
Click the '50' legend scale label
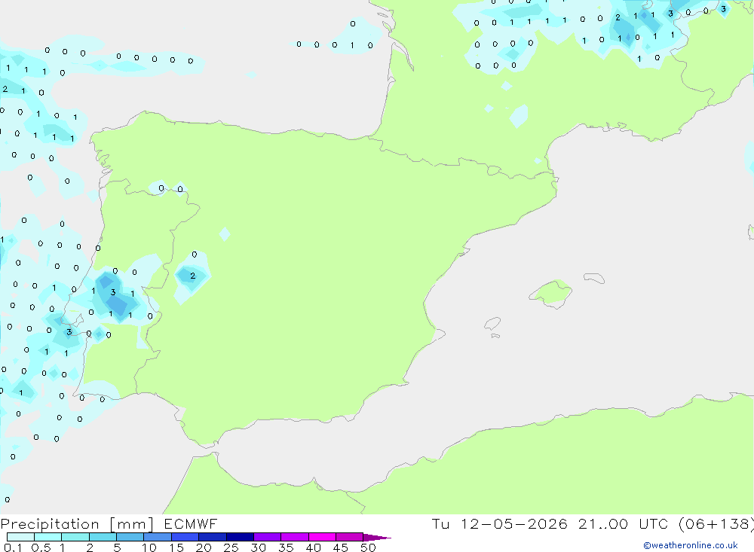[369, 547]
